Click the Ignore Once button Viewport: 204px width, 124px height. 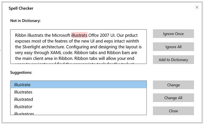click(173, 34)
